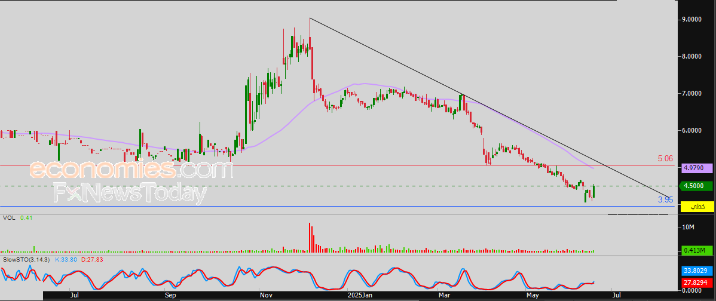The image size is (716, 301).
Task: Click the 6.0000 price axis label
Action: tap(692, 130)
